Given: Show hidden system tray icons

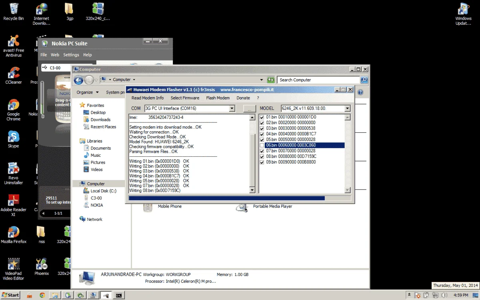Looking at the screenshot, I should tap(408, 295).
